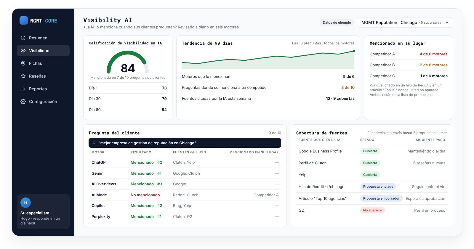Click the G2 source row
The width and height of the screenshot is (474, 249).
click(x=372, y=210)
